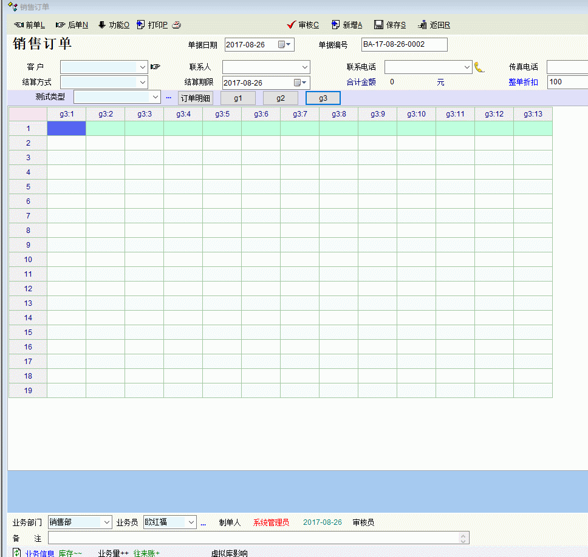Open the 功能 function menu
588x557 pixels.
pyautogui.click(x=102, y=25)
